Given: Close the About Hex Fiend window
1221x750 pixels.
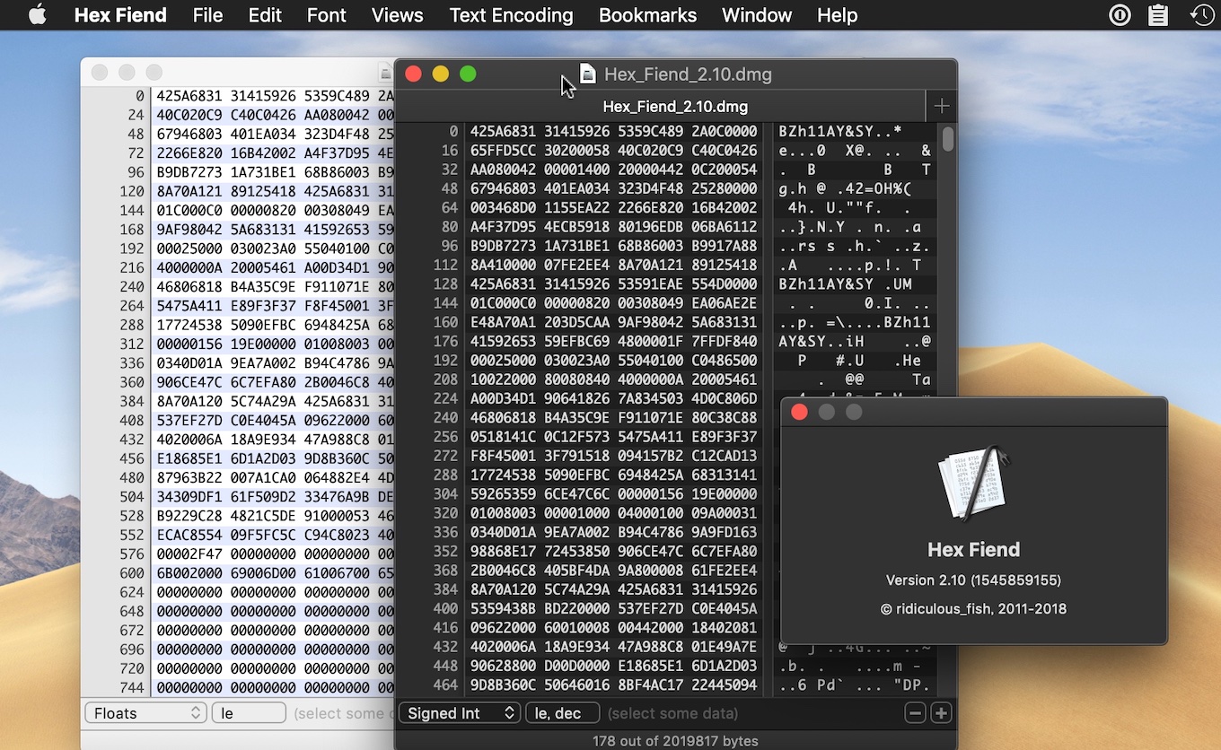Looking at the screenshot, I should coord(799,412).
